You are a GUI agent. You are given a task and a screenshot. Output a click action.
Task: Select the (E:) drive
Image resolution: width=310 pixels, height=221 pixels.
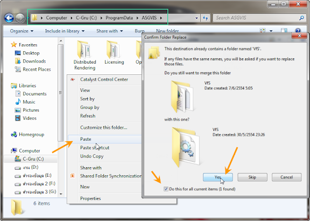(37, 176)
